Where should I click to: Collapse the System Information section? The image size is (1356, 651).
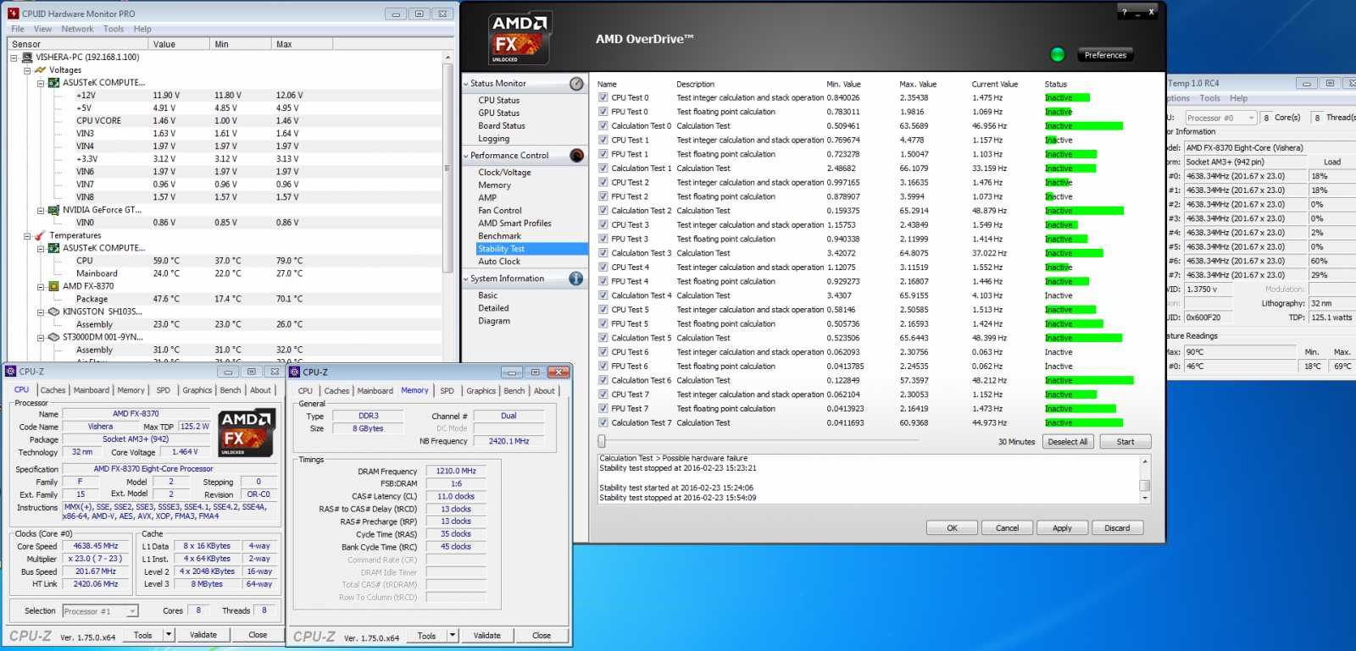pos(466,279)
